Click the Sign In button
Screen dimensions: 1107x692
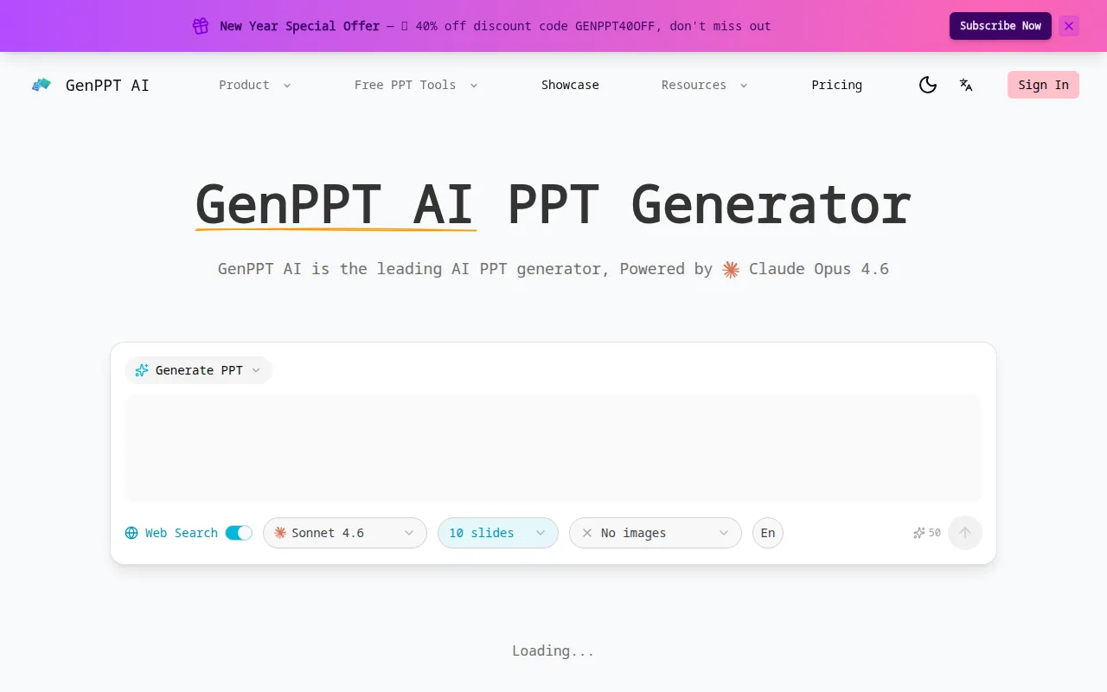1043,85
